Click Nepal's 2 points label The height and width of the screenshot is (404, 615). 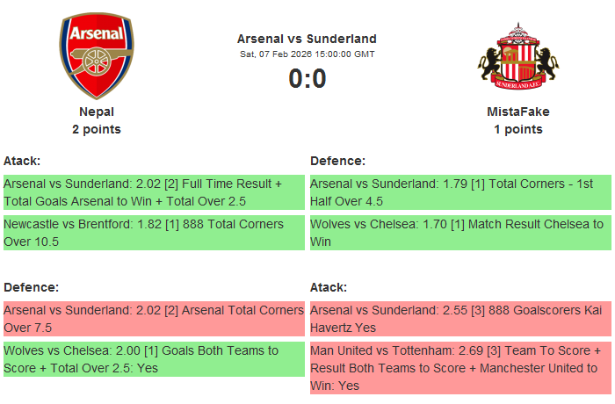coord(97,129)
